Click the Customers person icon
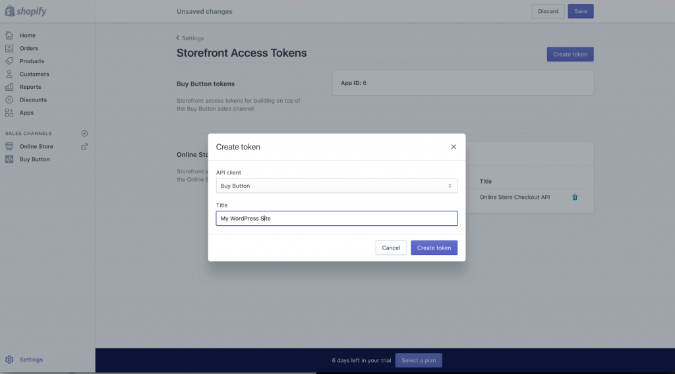 click(x=9, y=74)
